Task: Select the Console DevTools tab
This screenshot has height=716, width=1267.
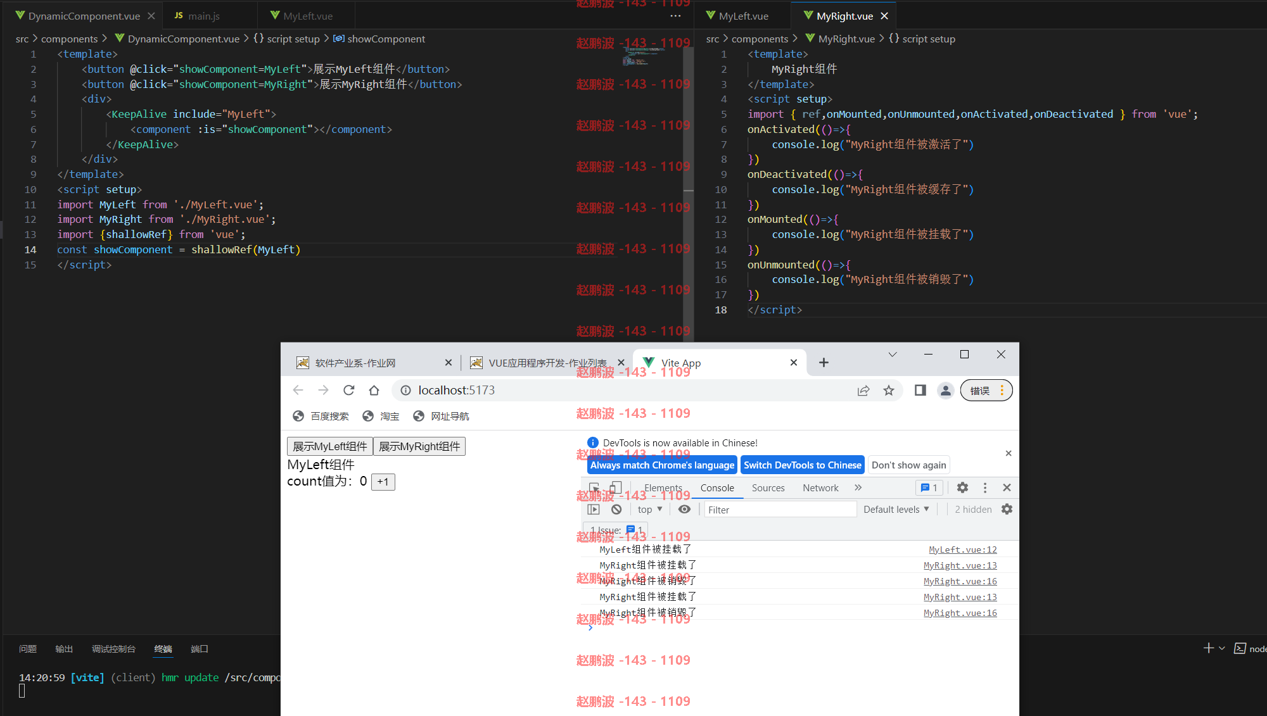Action: click(717, 488)
